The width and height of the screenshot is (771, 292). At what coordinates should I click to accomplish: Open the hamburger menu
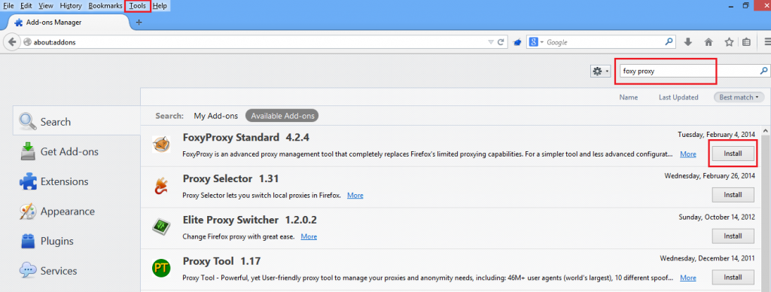[x=766, y=42]
